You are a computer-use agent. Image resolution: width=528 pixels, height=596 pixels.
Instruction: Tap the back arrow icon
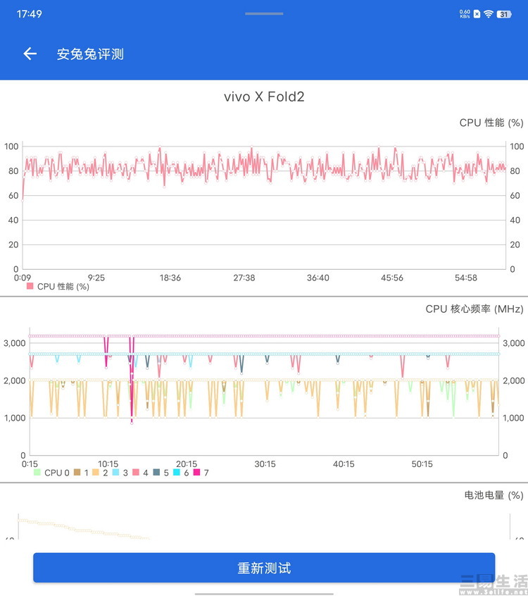click(30, 54)
